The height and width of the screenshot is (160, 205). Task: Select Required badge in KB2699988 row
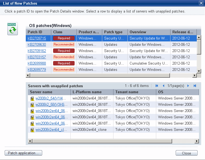pos(64,63)
